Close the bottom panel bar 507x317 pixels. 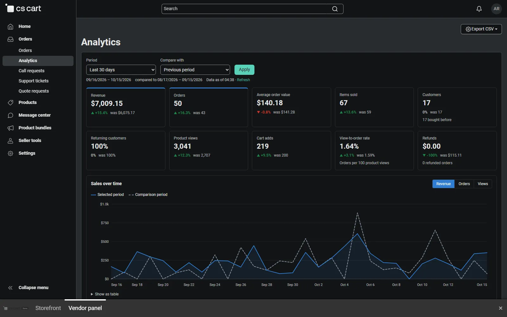501,308
